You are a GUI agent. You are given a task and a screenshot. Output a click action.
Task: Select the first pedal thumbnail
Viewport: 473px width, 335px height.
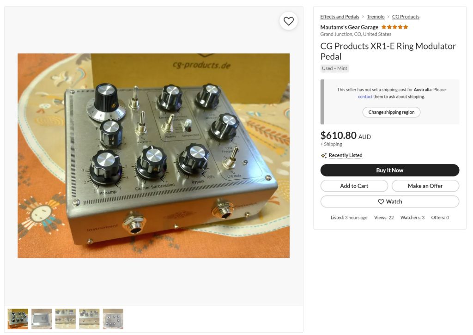coord(18,319)
